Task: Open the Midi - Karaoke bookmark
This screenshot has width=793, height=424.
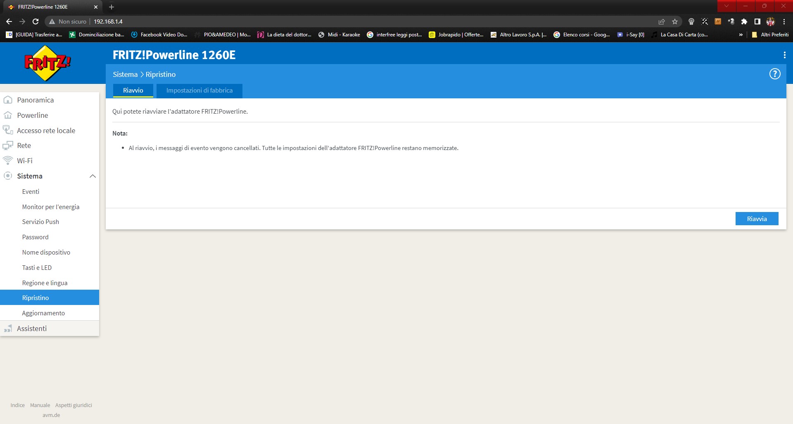Action: pyautogui.click(x=339, y=35)
